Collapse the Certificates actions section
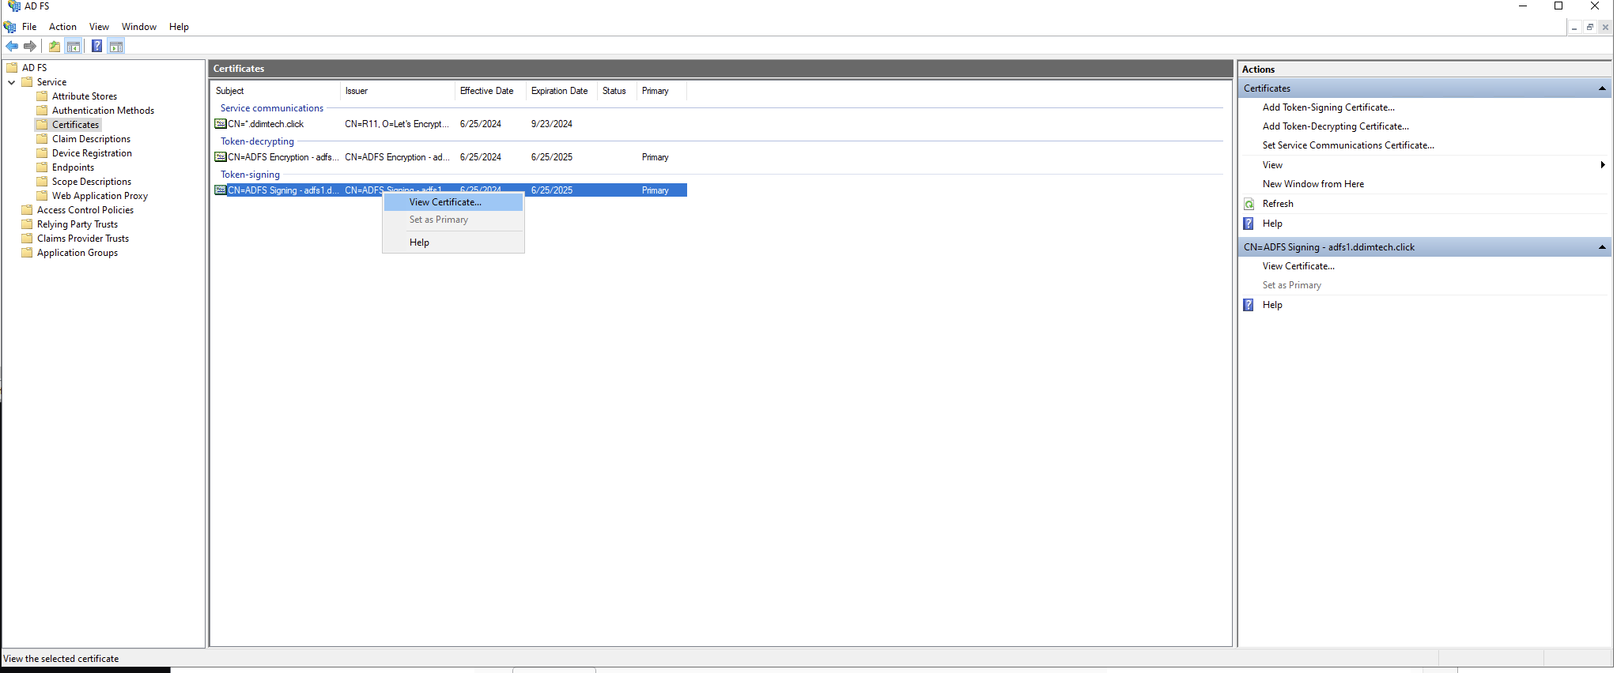Image resolution: width=1617 pixels, height=673 pixels. [1602, 88]
